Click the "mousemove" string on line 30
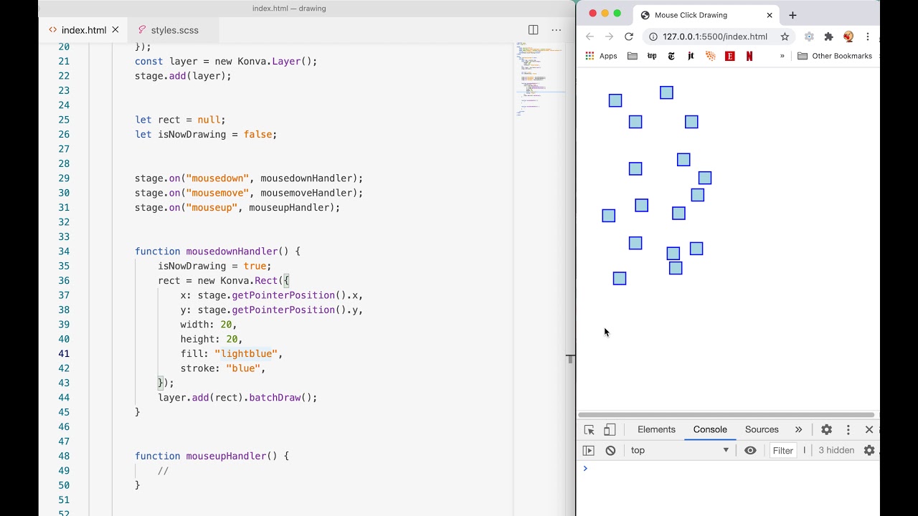 217,193
